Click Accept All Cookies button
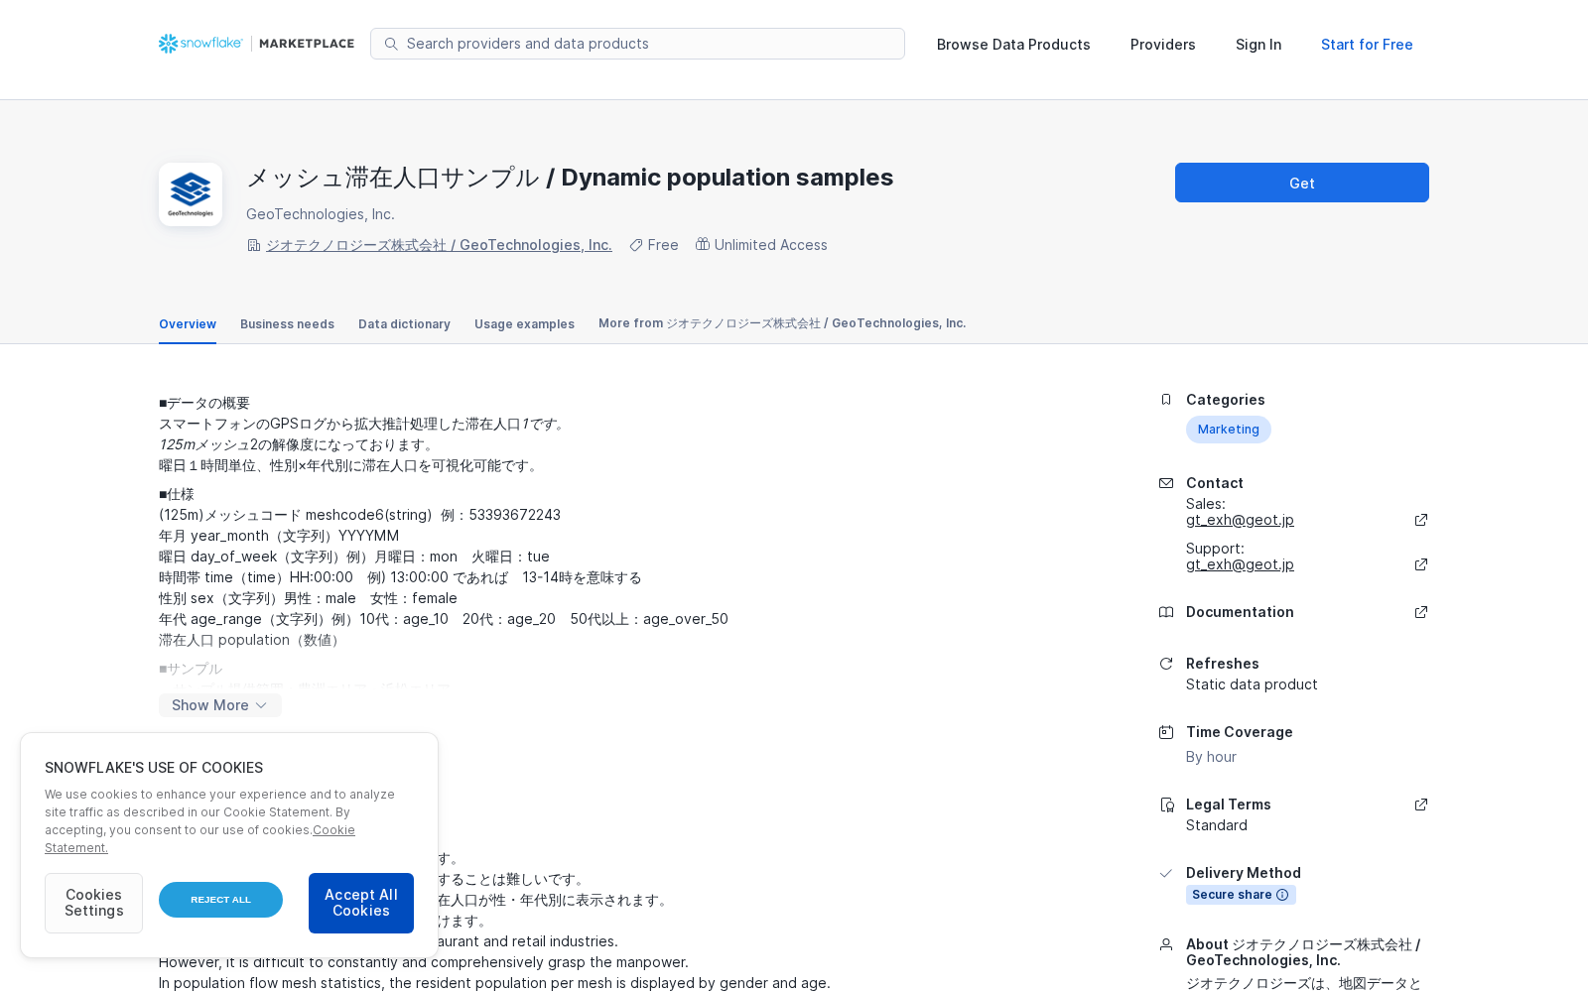 [361, 903]
